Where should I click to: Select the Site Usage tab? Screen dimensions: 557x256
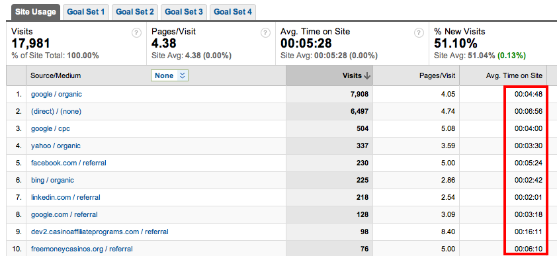[x=36, y=12]
